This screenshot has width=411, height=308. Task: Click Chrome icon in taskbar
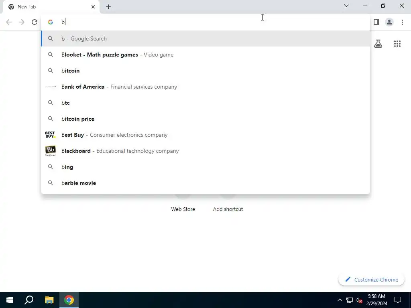tap(69, 300)
